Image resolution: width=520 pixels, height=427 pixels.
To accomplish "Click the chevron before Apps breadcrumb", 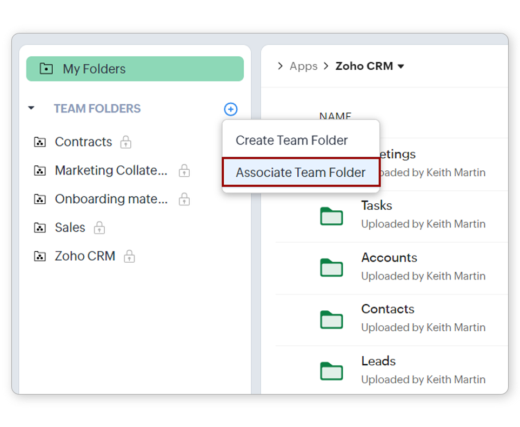I will tap(280, 66).
